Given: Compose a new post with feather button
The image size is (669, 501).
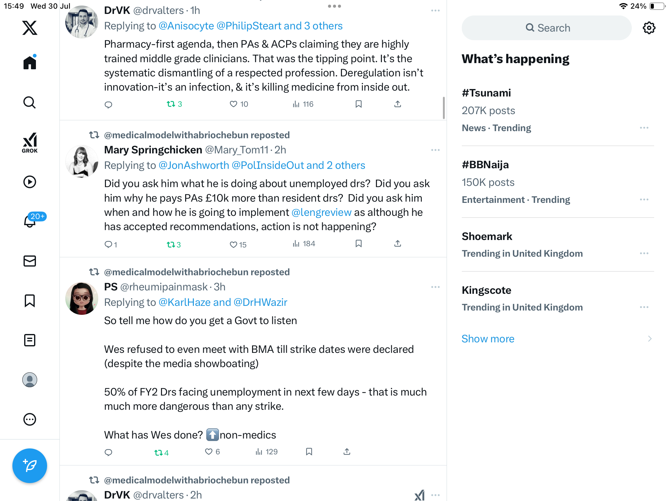Looking at the screenshot, I should 30,465.
